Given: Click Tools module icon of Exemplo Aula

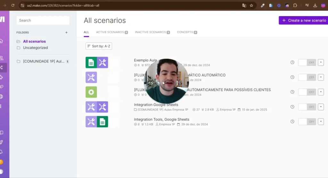Looking at the screenshot, I should click(102, 62).
